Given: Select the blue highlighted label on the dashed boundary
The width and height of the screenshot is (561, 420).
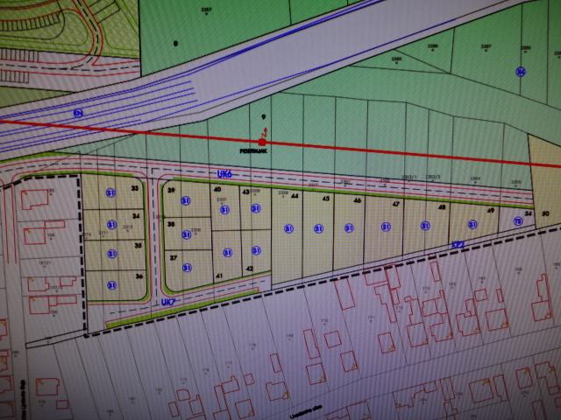Looking at the screenshot, I should pyautogui.click(x=458, y=245).
